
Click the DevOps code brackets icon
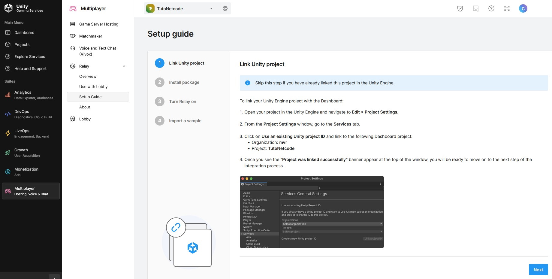[8, 114]
